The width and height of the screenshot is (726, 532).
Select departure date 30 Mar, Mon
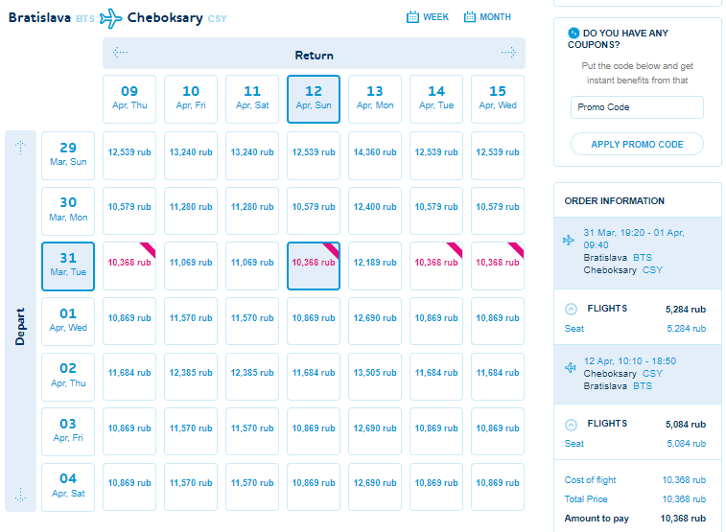pyautogui.click(x=68, y=211)
